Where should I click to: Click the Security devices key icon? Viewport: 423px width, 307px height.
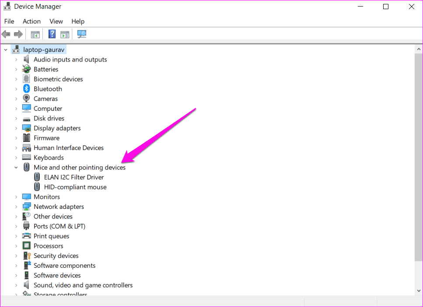tap(27, 256)
